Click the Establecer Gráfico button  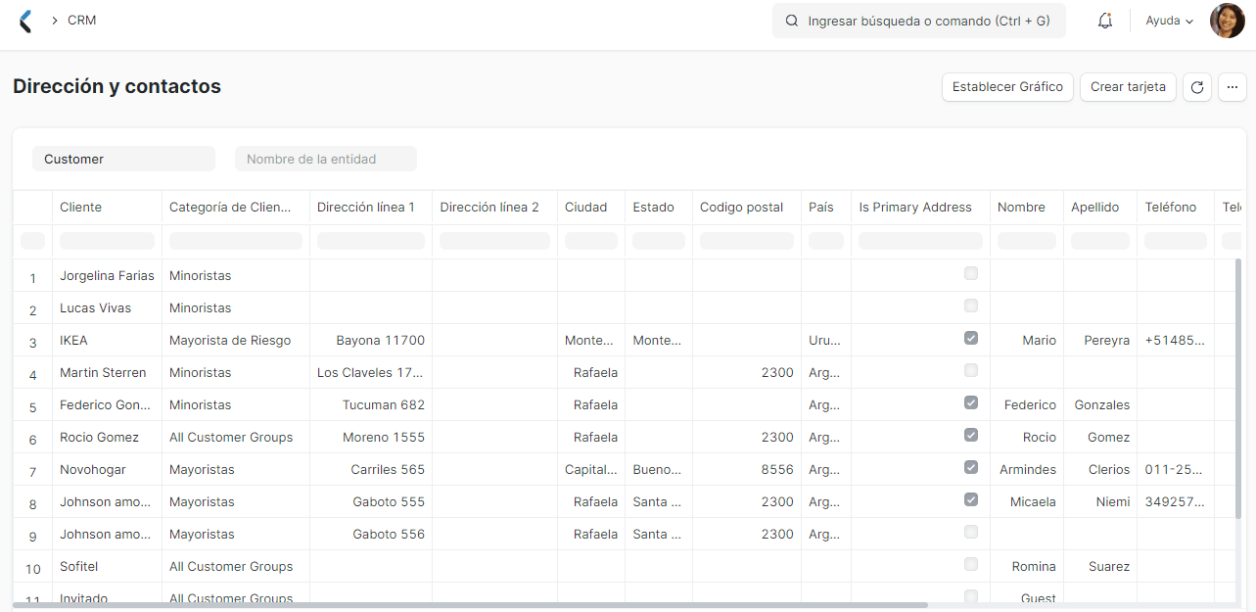[x=1007, y=87]
